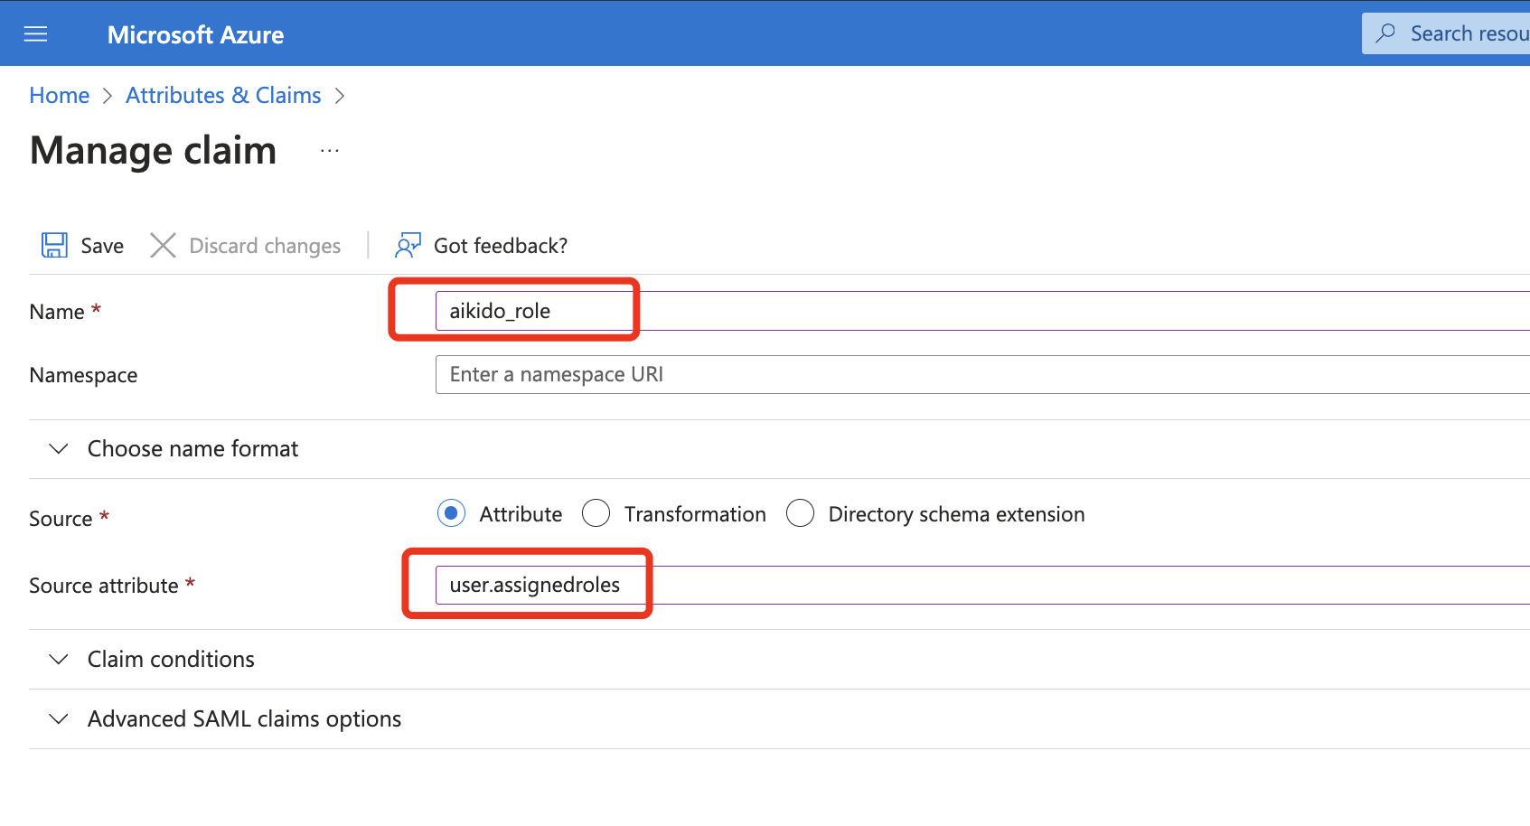The height and width of the screenshot is (826, 1530).
Task: Select the Attribute source radio button
Action: coord(451,513)
